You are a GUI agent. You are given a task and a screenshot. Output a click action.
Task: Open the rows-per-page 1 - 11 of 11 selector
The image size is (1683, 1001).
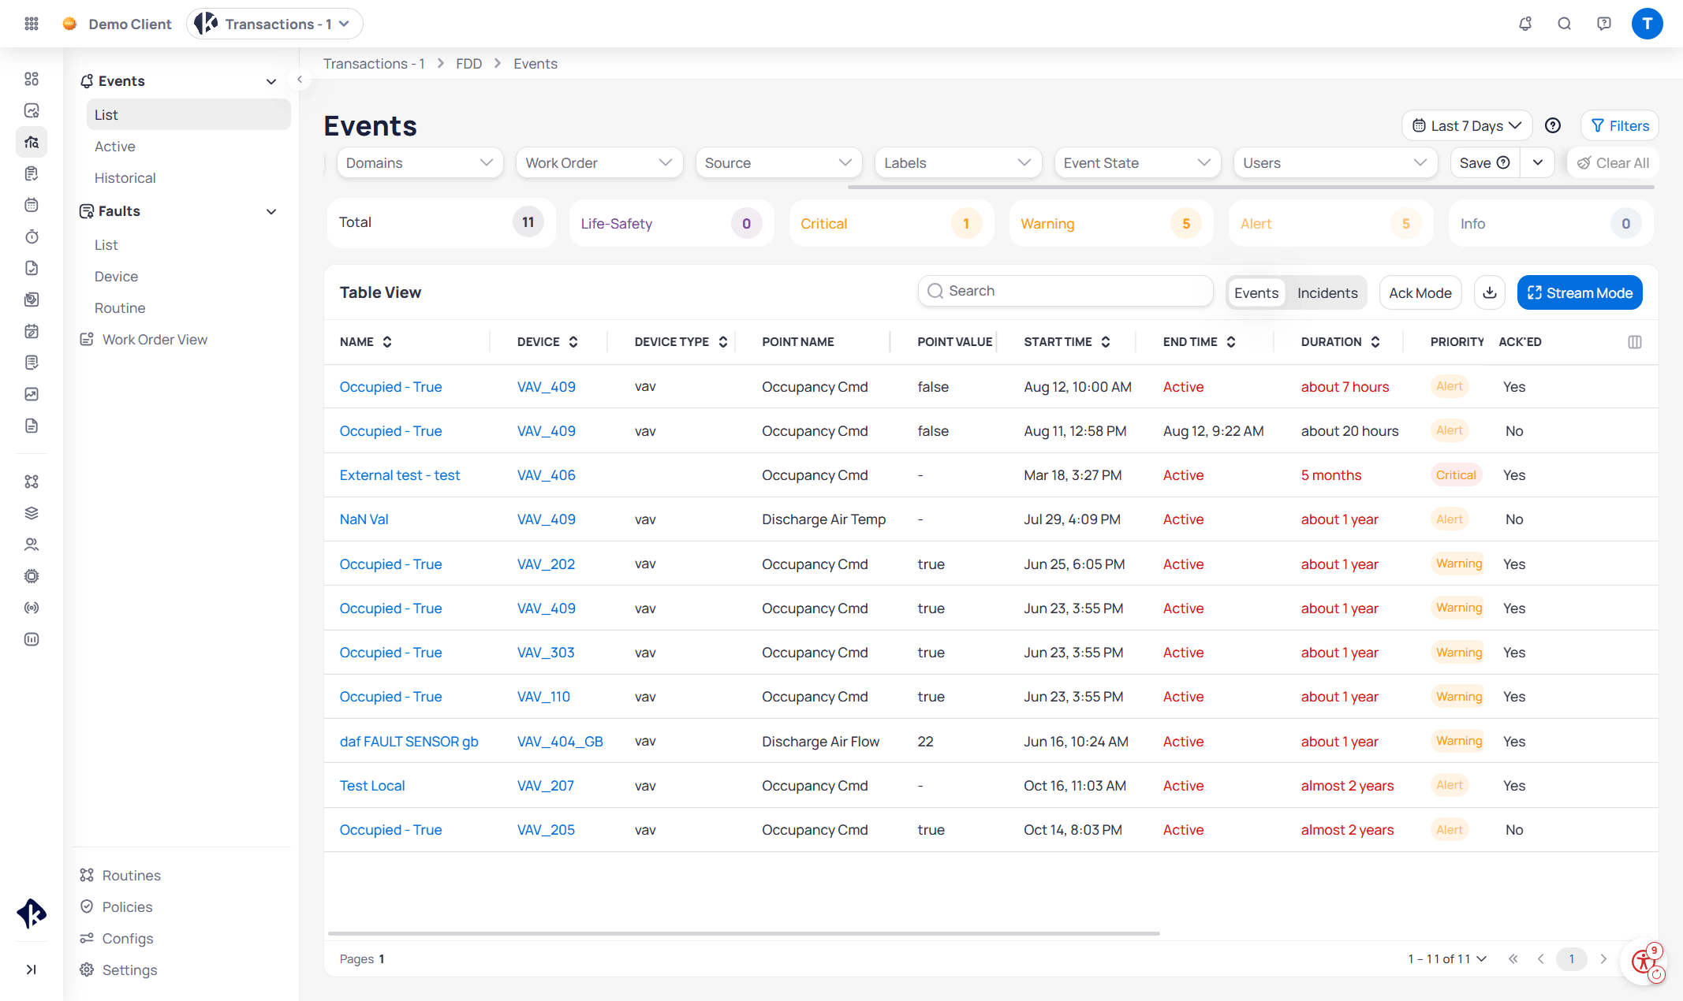(1447, 959)
